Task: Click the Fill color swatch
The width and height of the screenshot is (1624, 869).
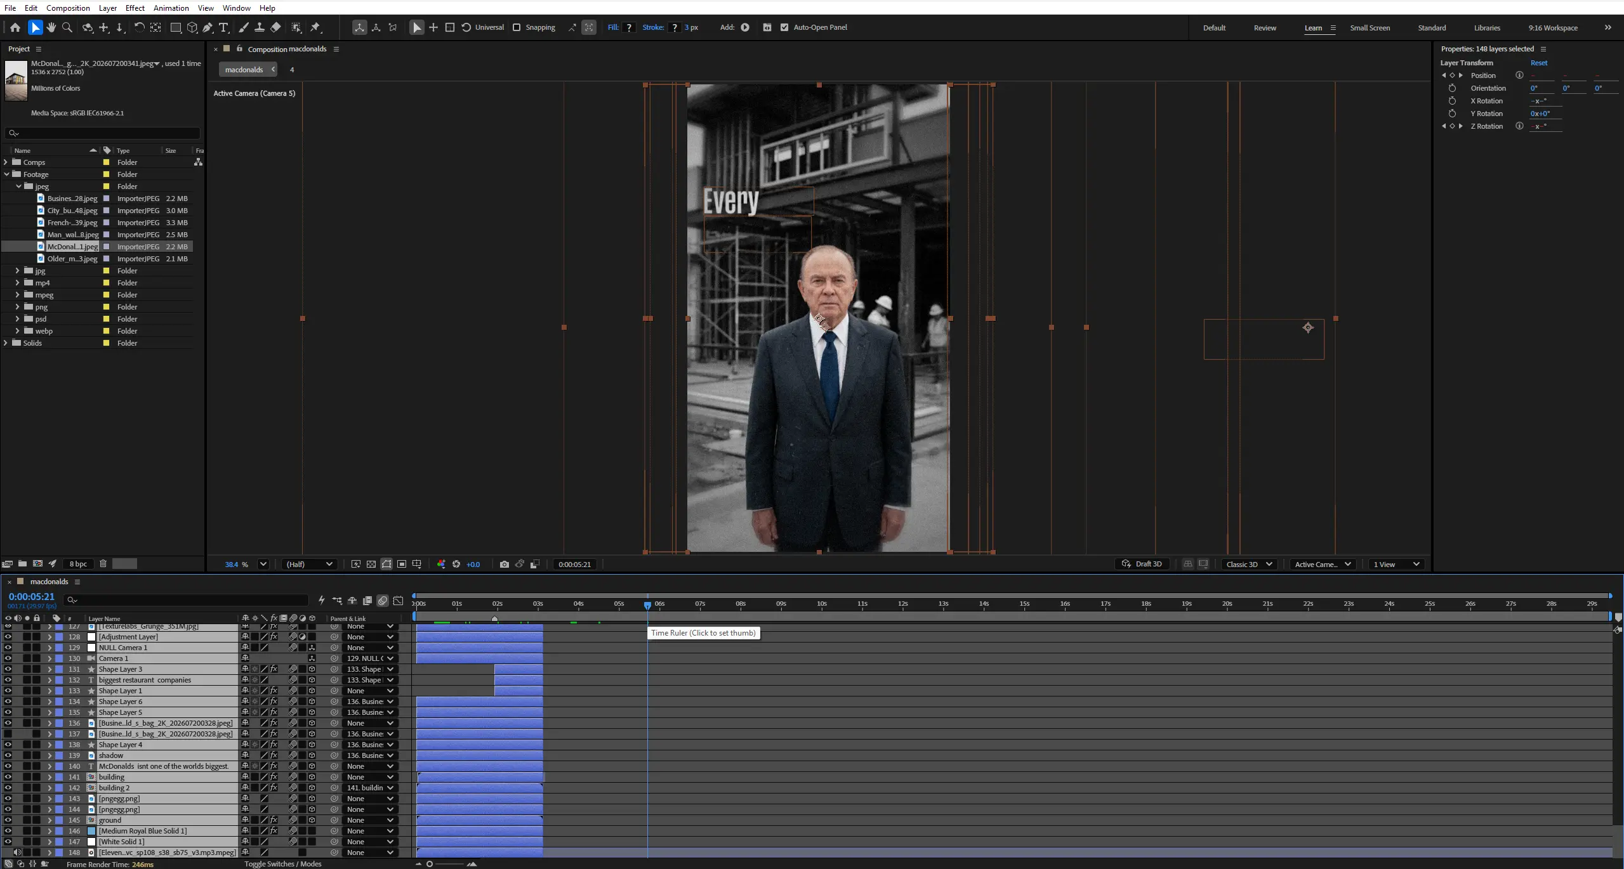Action: pyautogui.click(x=629, y=27)
